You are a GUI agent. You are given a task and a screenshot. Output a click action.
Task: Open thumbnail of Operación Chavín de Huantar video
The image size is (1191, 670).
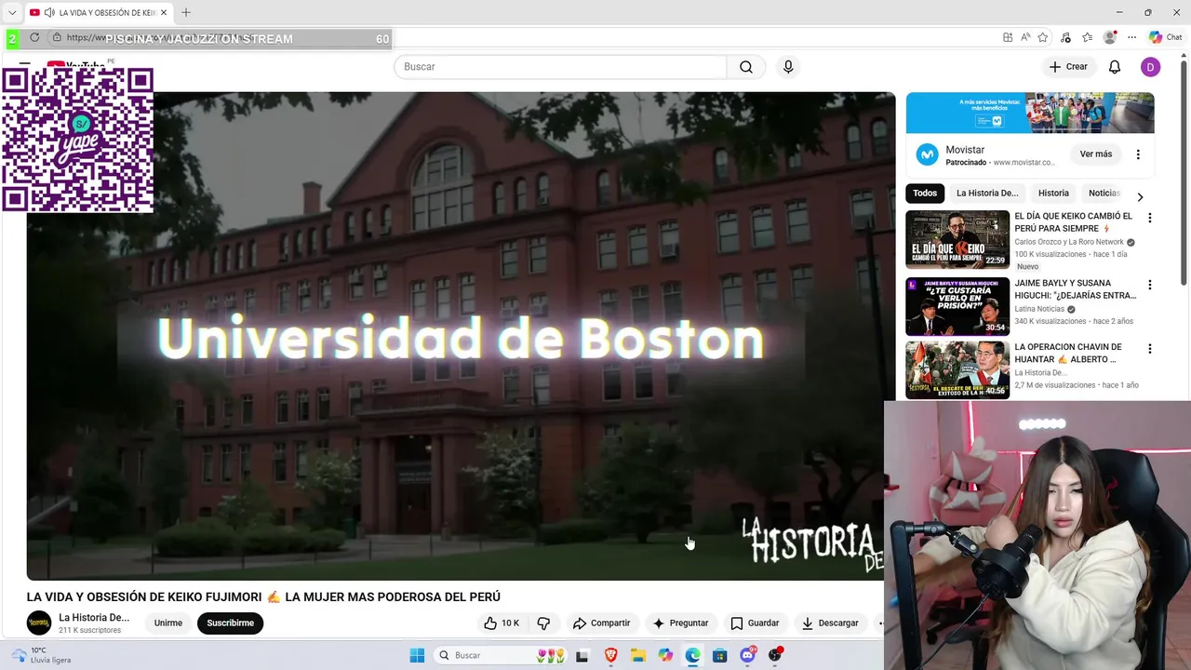tap(957, 369)
